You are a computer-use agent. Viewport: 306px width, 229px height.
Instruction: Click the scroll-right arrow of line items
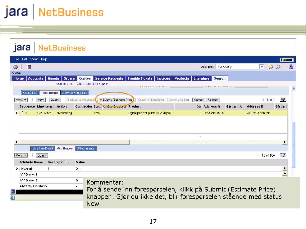pos(285,142)
